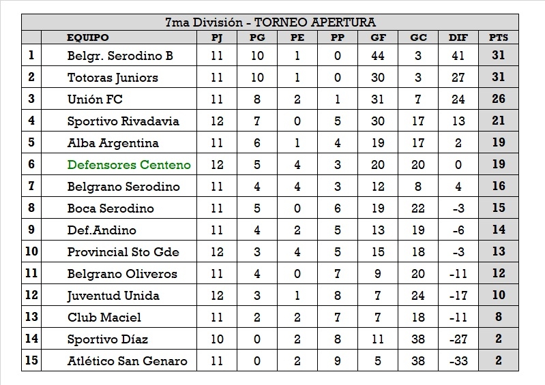Click Juventud Unida team name

pos(113,296)
